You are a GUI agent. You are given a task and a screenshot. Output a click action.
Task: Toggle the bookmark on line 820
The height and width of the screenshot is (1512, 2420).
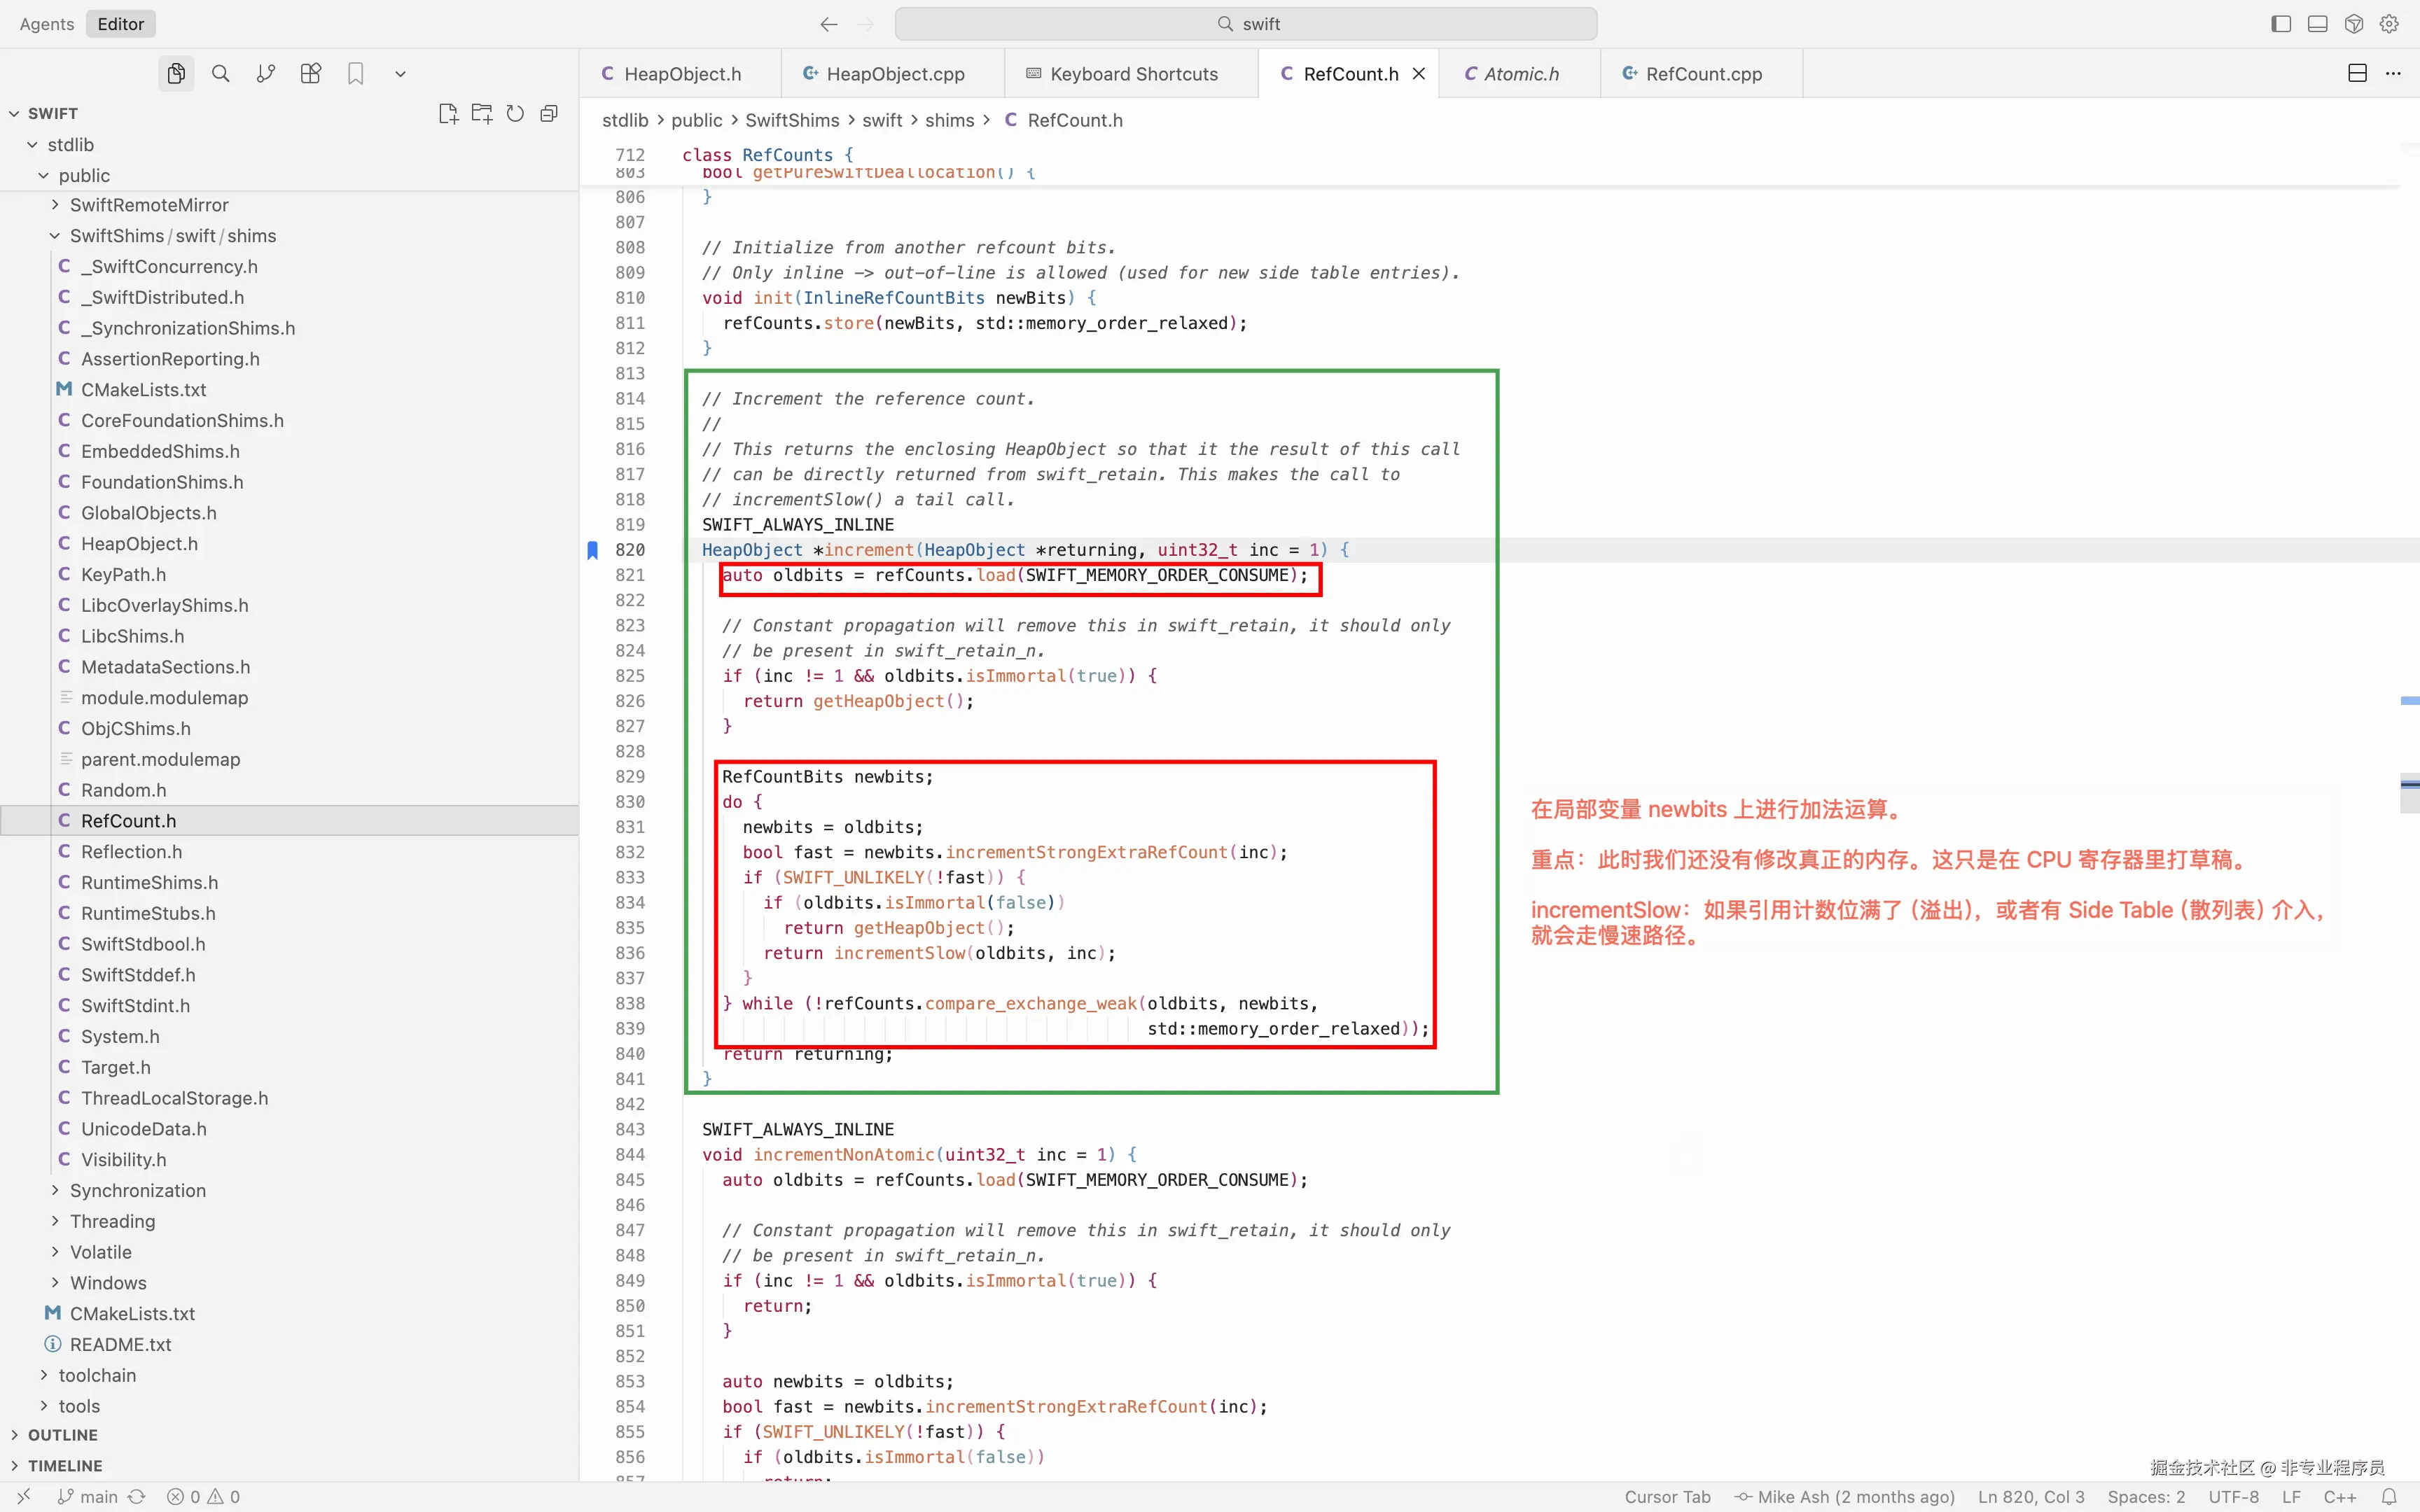[593, 550]
